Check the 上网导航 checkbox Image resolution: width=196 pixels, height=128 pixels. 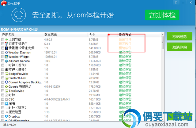tap(3, 40)
